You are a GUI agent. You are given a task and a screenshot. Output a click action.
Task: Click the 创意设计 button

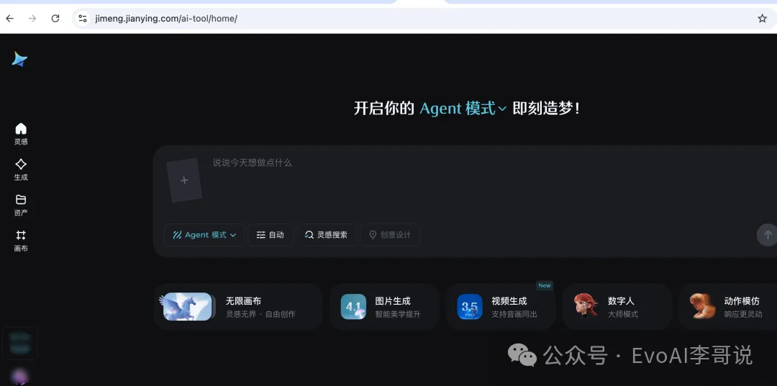[390, 235]
